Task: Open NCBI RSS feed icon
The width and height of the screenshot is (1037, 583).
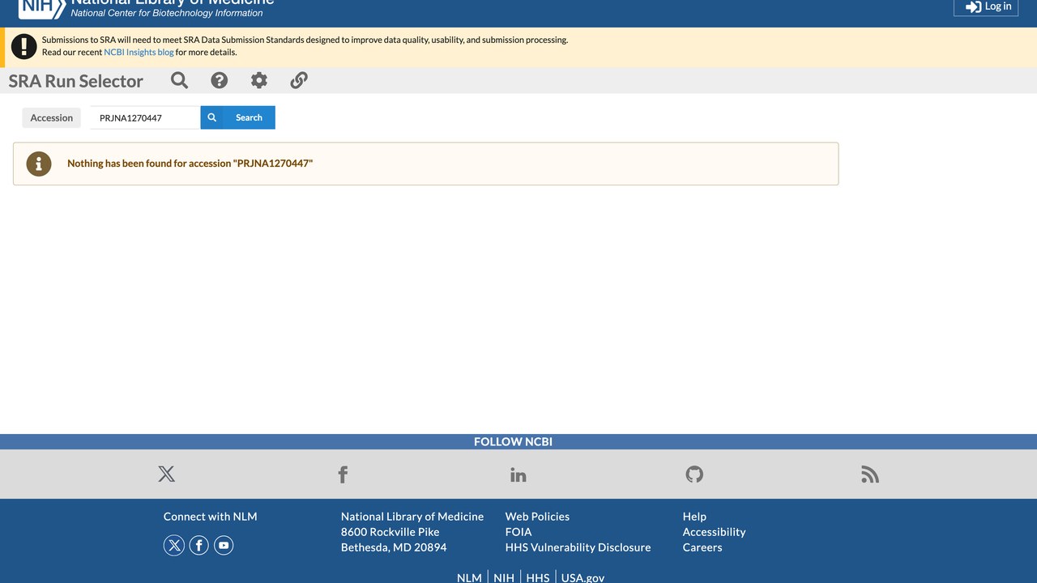Action: coord(870,474)
